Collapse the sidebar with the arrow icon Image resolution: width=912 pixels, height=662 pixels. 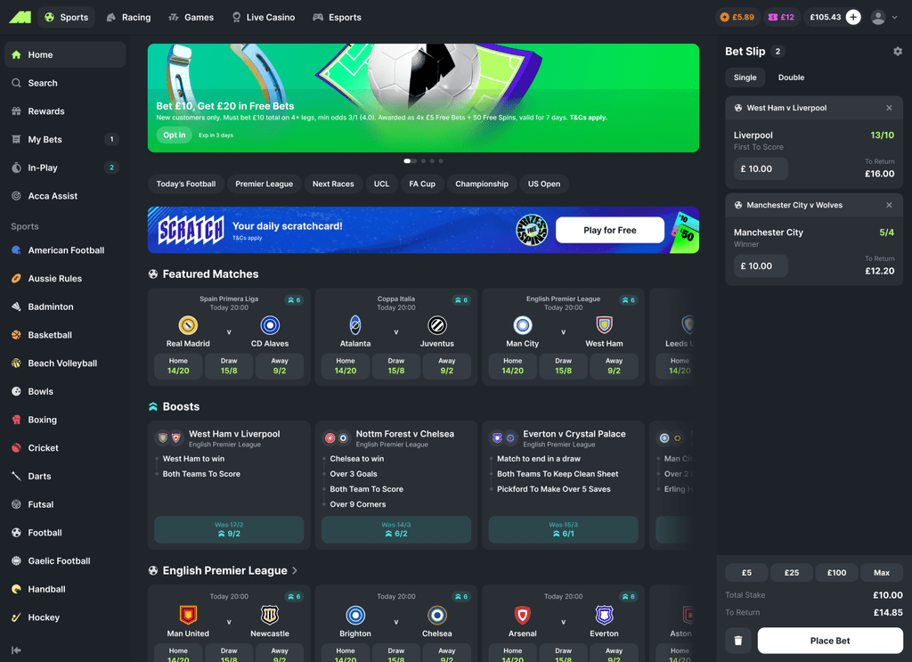click(16, 650)
